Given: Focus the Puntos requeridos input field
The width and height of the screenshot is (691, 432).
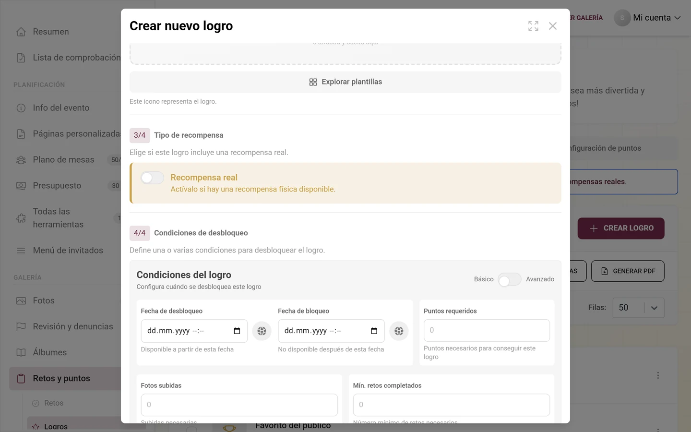Looking at the screenshot, I should pos(487,330).
